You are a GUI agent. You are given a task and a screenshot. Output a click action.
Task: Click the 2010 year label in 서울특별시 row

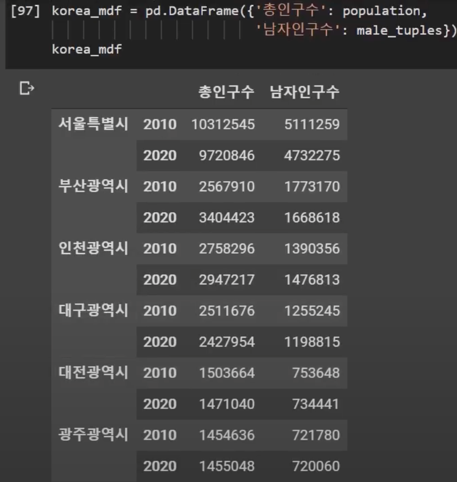click(160, 124)
